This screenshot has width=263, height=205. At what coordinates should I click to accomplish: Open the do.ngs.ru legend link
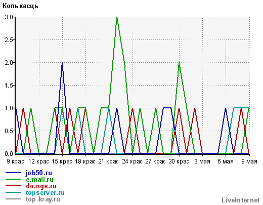tap(41, 186)
